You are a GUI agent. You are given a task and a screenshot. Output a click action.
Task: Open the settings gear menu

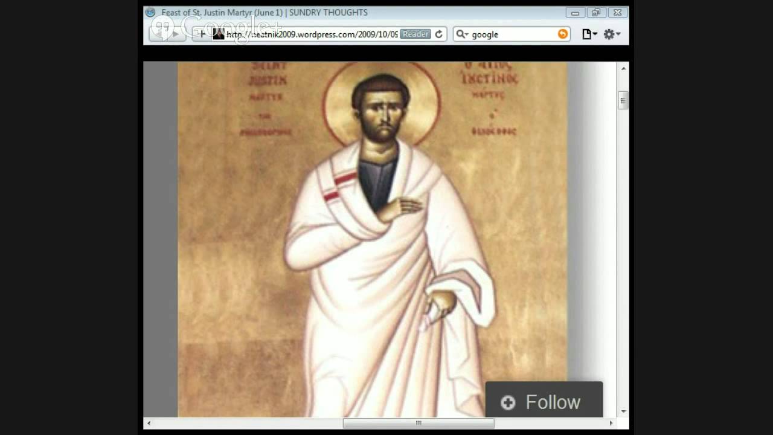pyautogui.click(x=612, y=34)
